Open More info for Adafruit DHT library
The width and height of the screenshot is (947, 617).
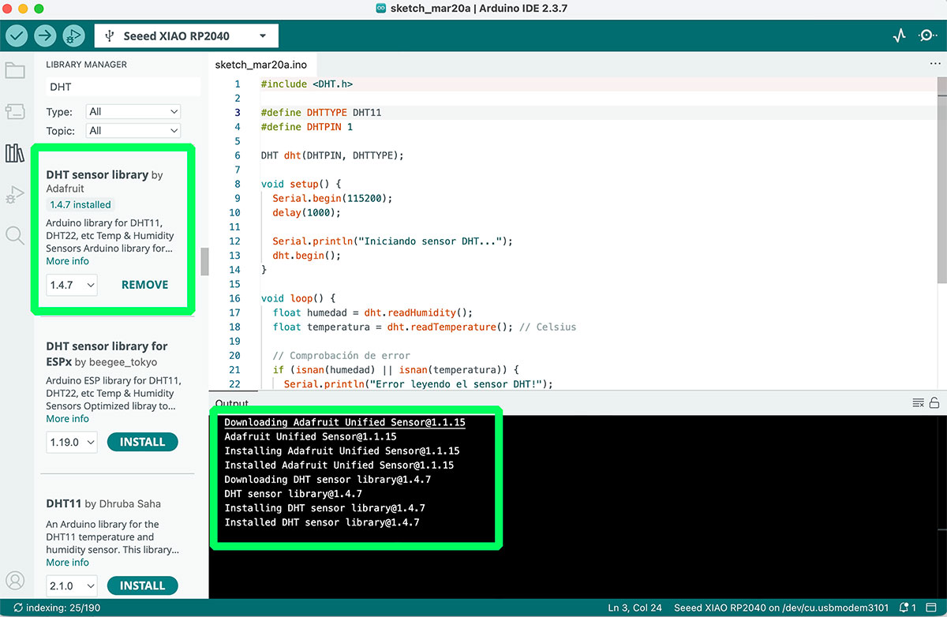tap(67, 261)
